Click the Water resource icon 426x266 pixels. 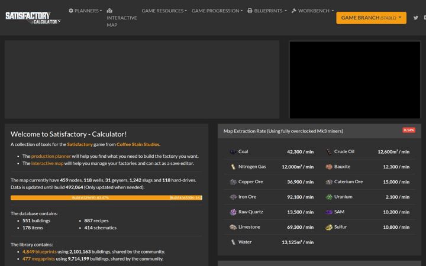pyautogui.click(x=233, y=242)
